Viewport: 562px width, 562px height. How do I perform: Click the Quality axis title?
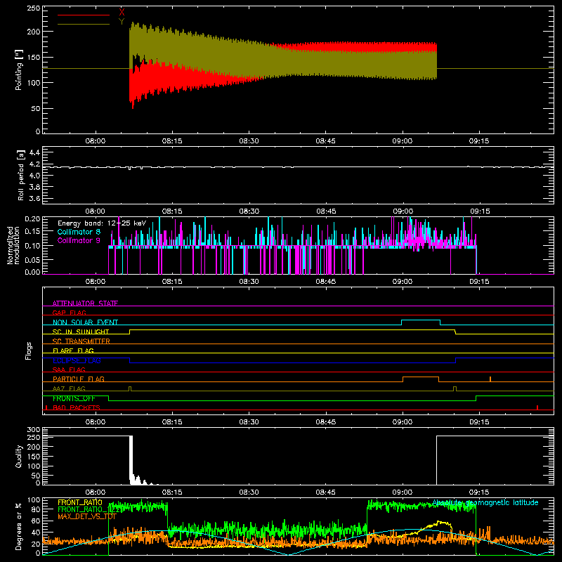19,456
